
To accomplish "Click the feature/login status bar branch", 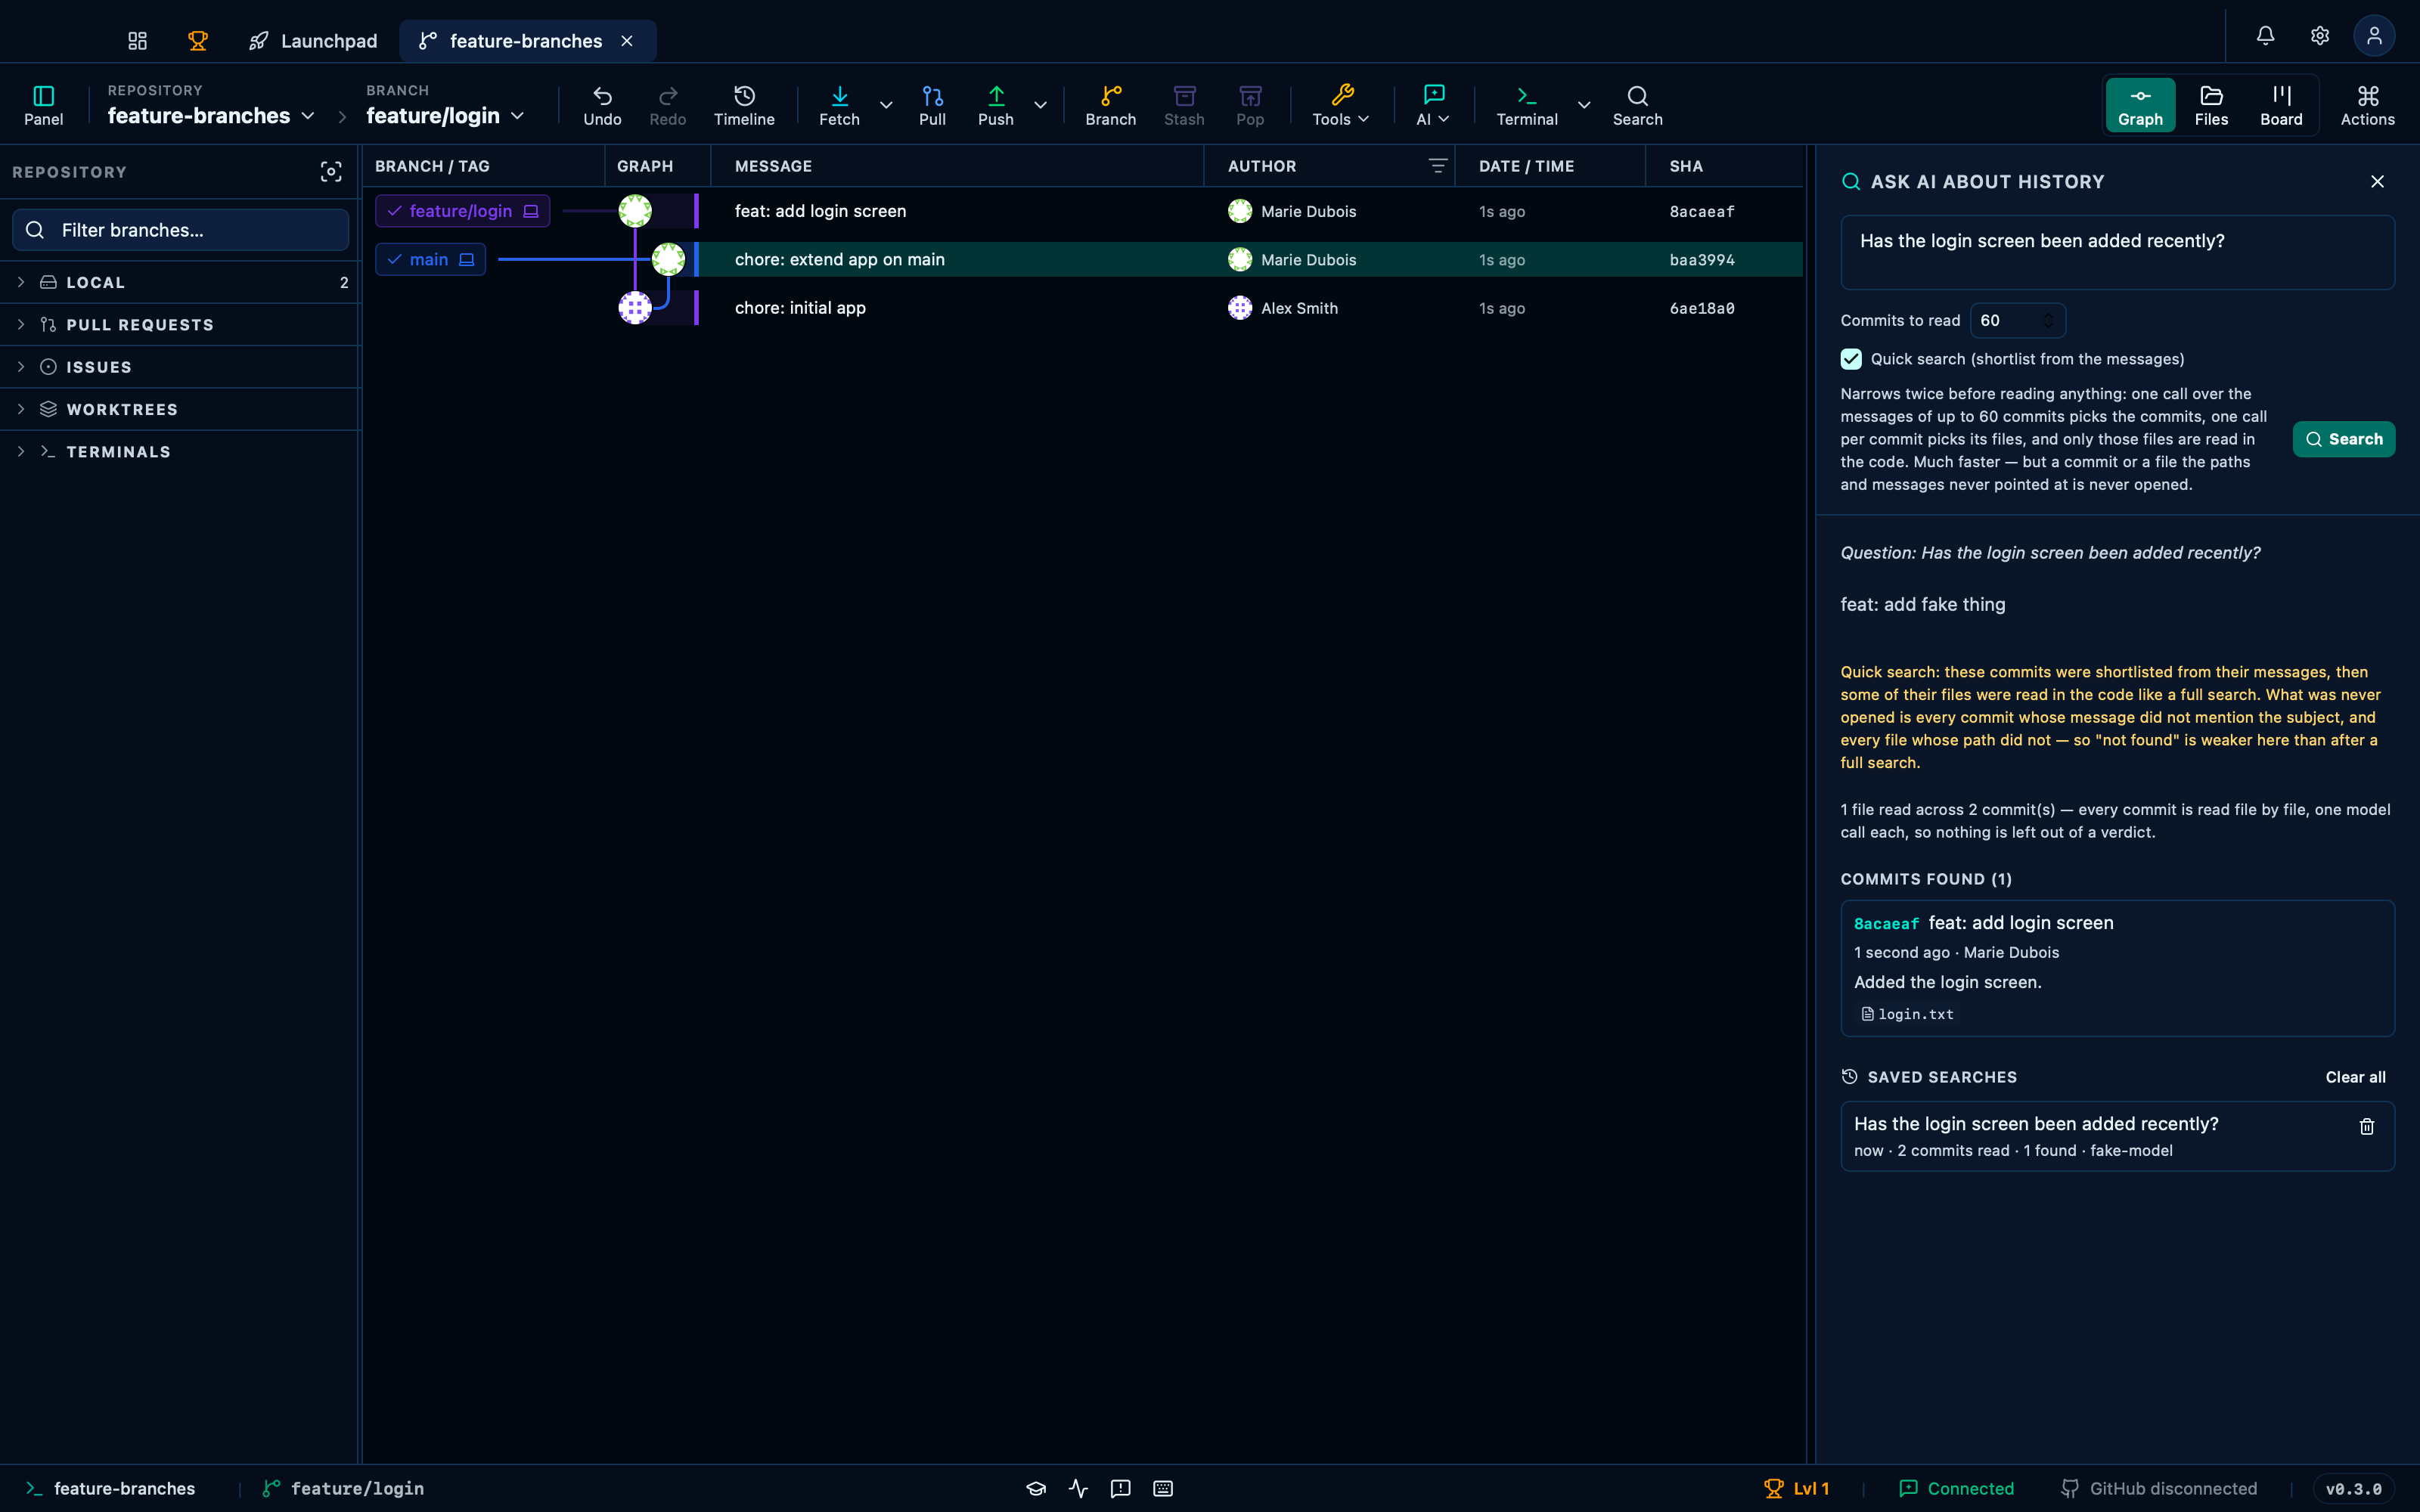I will click(x=343, y=1489).
